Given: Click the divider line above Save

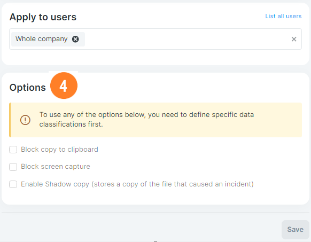Looking at the screenshot, I should pyautogui.click(x=155, y=213).
